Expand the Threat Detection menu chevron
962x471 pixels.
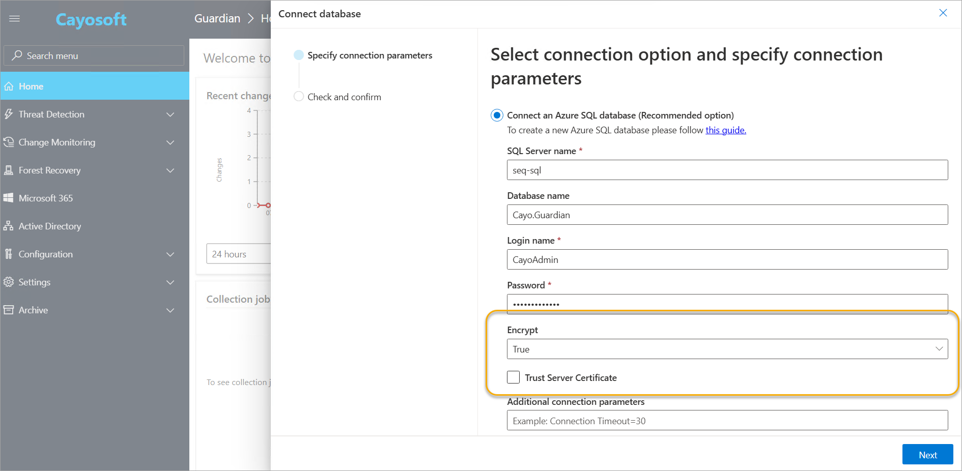pyautogui.click(x=171, y=114)
